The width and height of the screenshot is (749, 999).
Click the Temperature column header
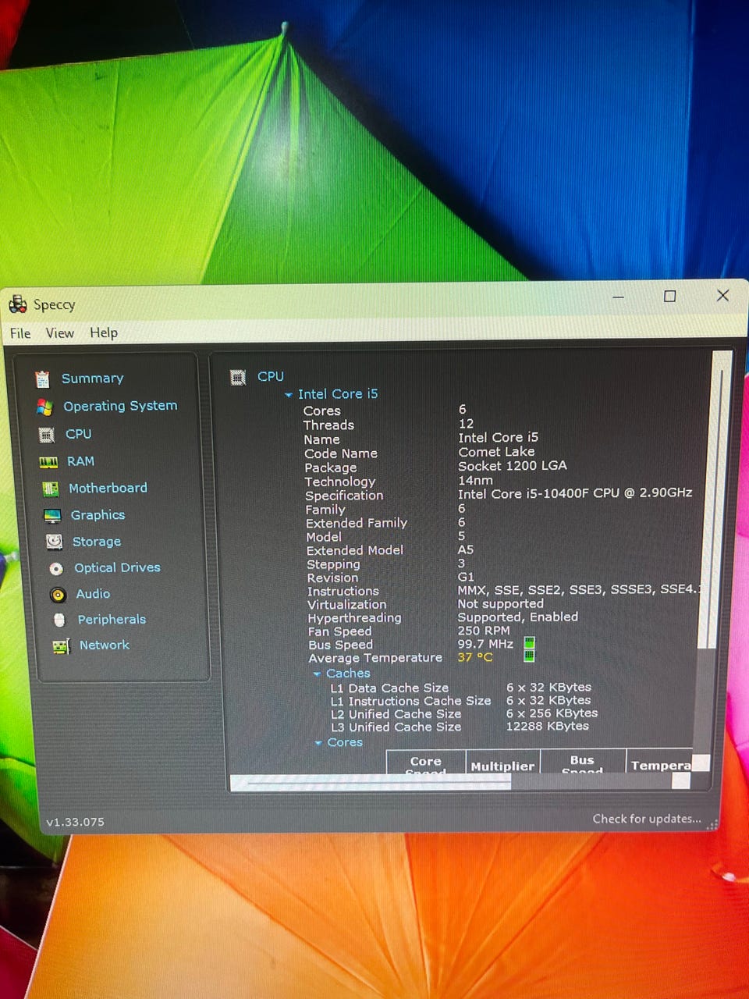coord(660,763)
